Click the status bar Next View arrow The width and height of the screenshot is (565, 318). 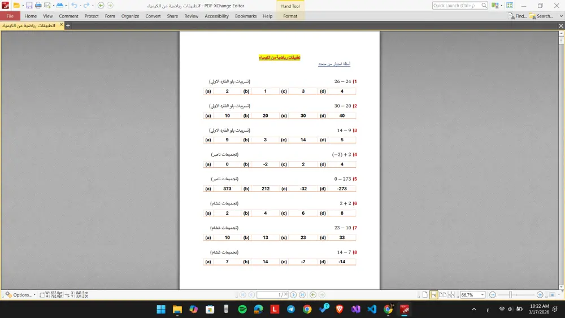pyautogui.click(x=322, y=295)
